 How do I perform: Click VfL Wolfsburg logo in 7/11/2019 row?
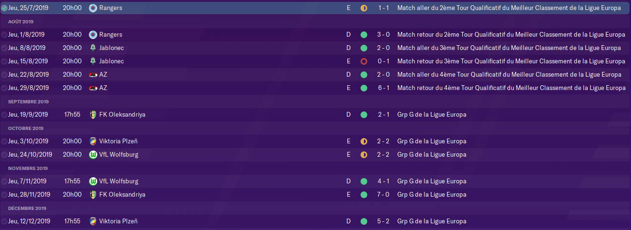(x=93, y=181)
